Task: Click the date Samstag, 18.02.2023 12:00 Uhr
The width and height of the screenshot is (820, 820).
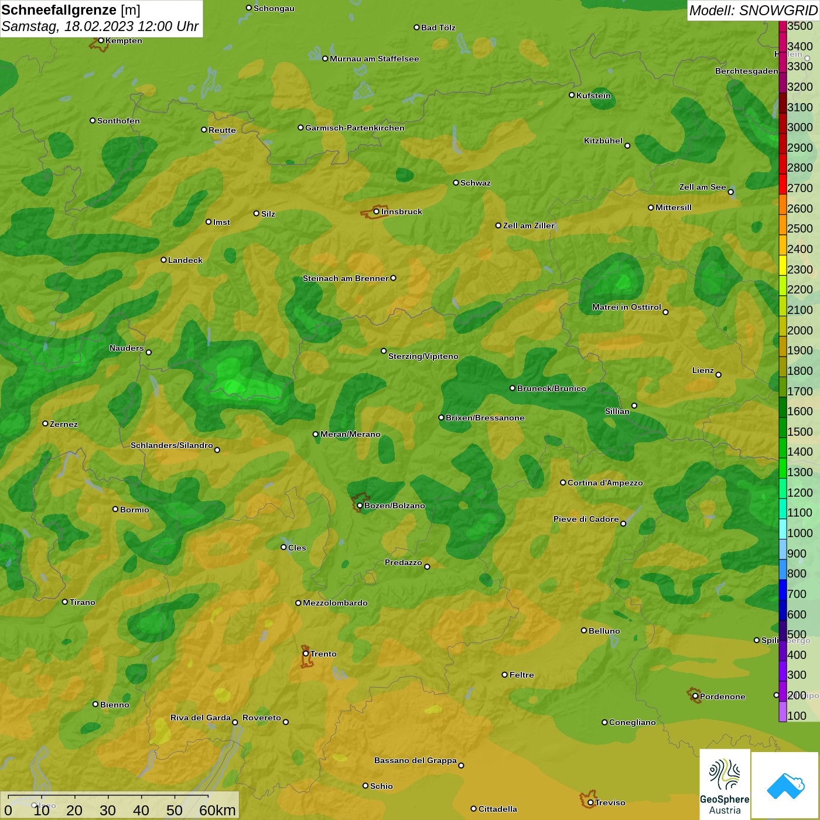Action: pos(100,26)
